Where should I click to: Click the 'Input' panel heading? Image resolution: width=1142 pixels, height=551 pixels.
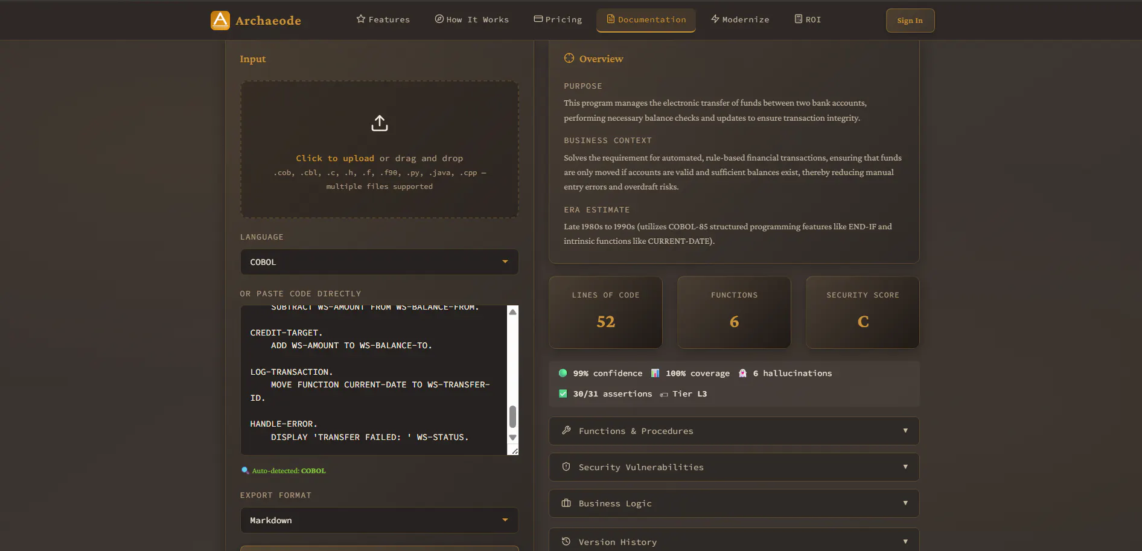click(253, 59)
